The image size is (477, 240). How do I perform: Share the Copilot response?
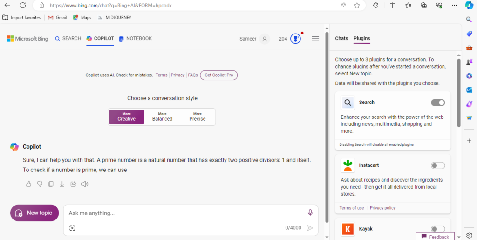coord(73,184)
